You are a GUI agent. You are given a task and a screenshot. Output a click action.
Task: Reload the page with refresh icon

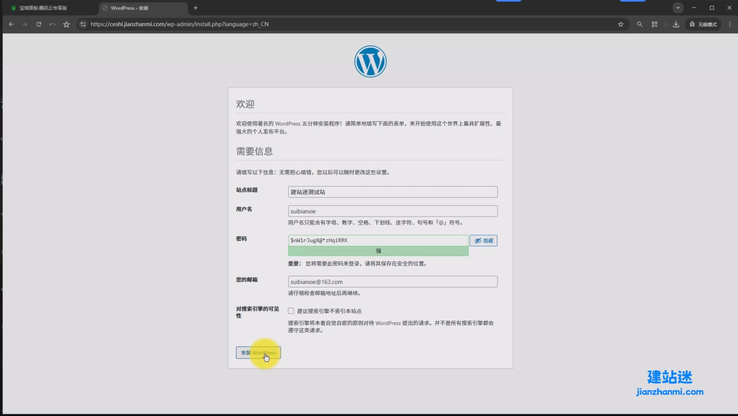pyautogui.click(x=39, y=24)
